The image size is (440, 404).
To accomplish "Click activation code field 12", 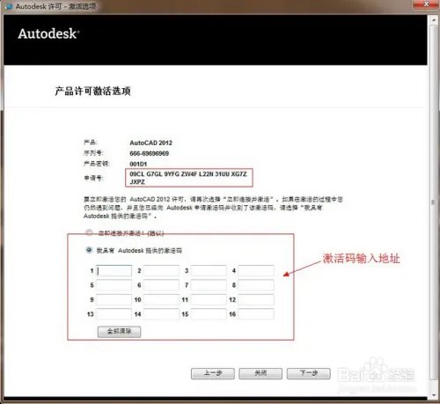I will pyautogui.click(x=256, y=299).
